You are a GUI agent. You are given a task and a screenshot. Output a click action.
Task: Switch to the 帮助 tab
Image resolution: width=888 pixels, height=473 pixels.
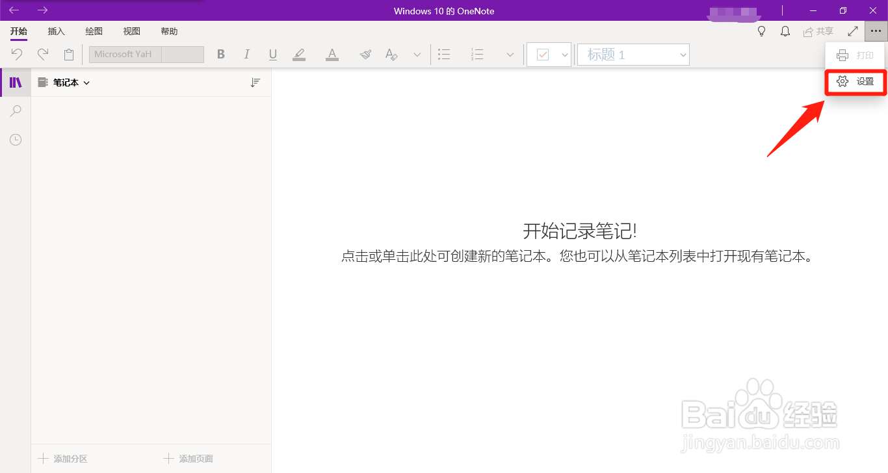tap(169, 31)
